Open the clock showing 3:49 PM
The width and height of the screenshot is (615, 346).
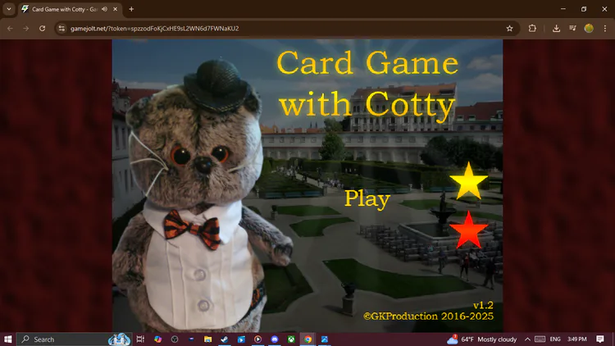pyautogui.click(x=577, y=339)
